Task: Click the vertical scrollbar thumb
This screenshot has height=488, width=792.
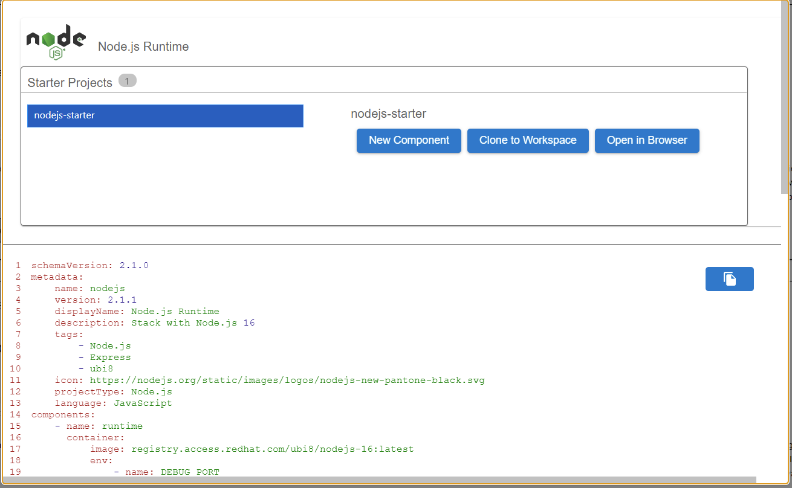Action: [x=786, y=97]
